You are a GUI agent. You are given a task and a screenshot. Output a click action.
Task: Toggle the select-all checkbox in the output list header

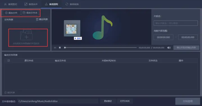click(9, 60)
